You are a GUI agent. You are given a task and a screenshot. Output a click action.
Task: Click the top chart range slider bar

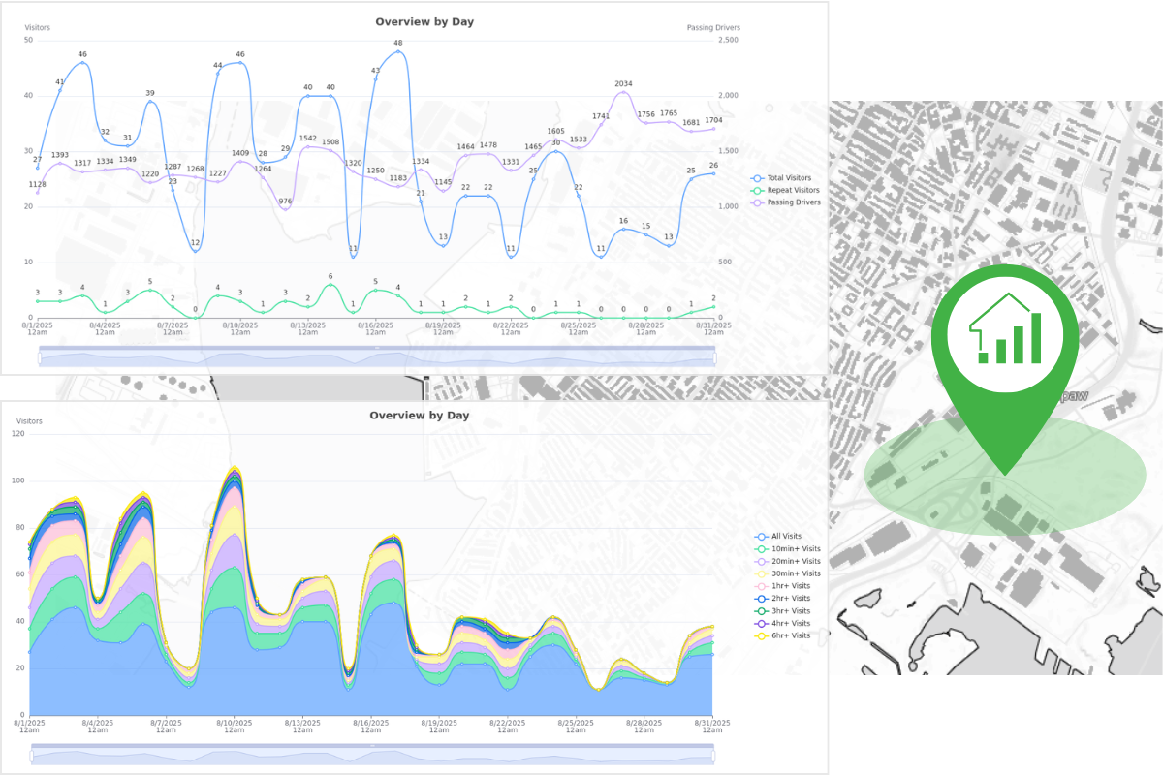(x=377, y=357)
